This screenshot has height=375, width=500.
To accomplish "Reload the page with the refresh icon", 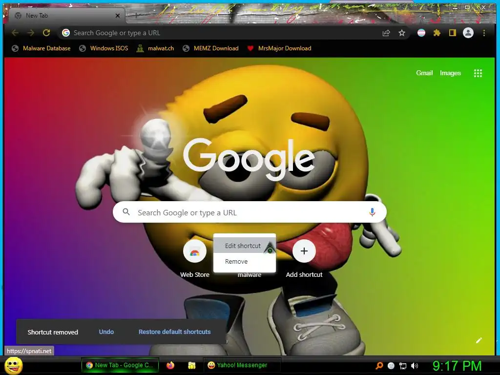I will coord(46,33).
